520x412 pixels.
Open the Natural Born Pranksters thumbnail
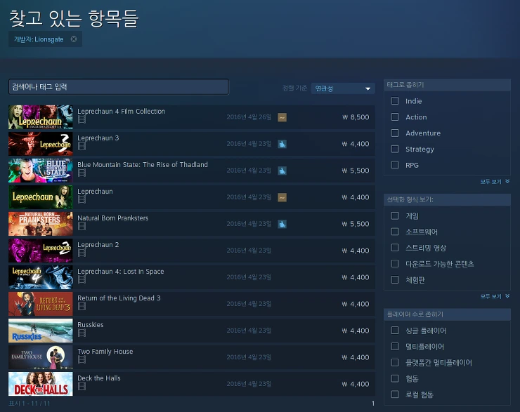coord(41,224)
